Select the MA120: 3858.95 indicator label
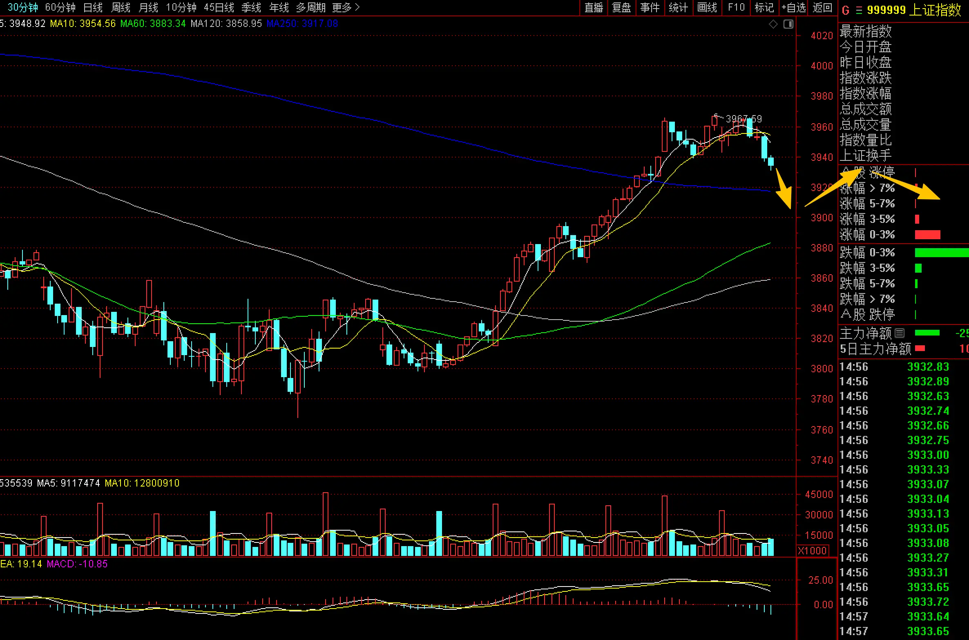 click(226, 24)
